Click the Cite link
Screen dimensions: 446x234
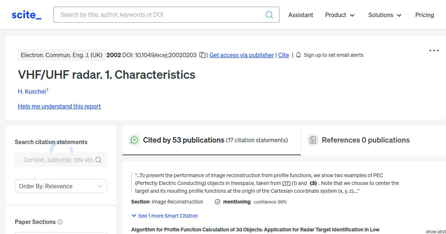tap(284, 55)
